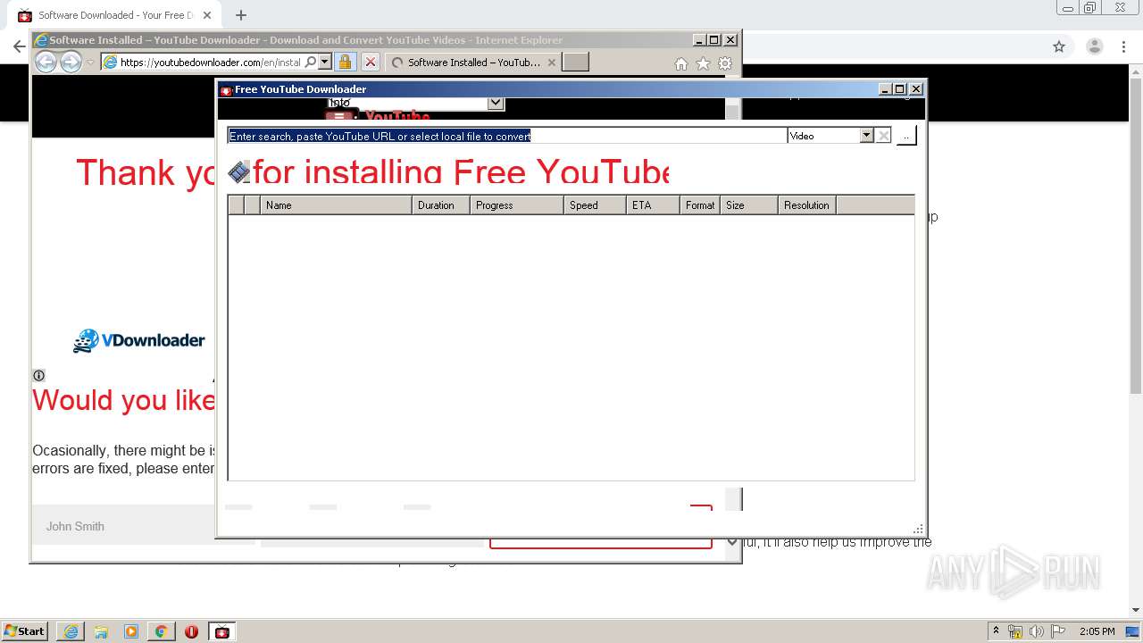Open a new tab in Internet Explorer
The image size is (1143, 643).
[x=576, y=62]
